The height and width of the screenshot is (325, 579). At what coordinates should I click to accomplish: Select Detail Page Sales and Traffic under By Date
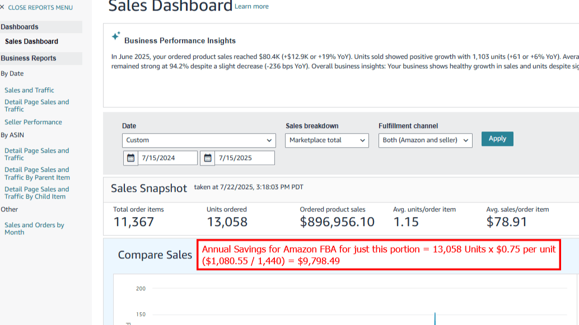(36, 105)
